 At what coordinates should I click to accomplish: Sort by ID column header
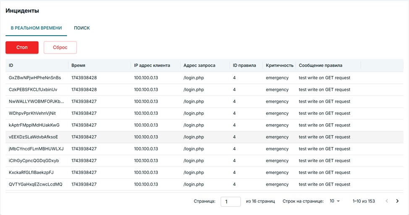click(11, 65)
